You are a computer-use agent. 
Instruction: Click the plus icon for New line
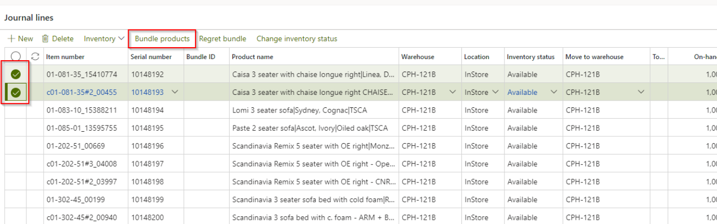click(11, 39)
